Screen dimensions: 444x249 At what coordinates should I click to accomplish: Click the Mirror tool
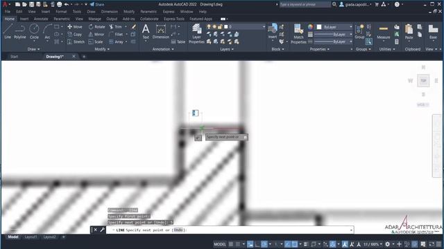[96, 34]
